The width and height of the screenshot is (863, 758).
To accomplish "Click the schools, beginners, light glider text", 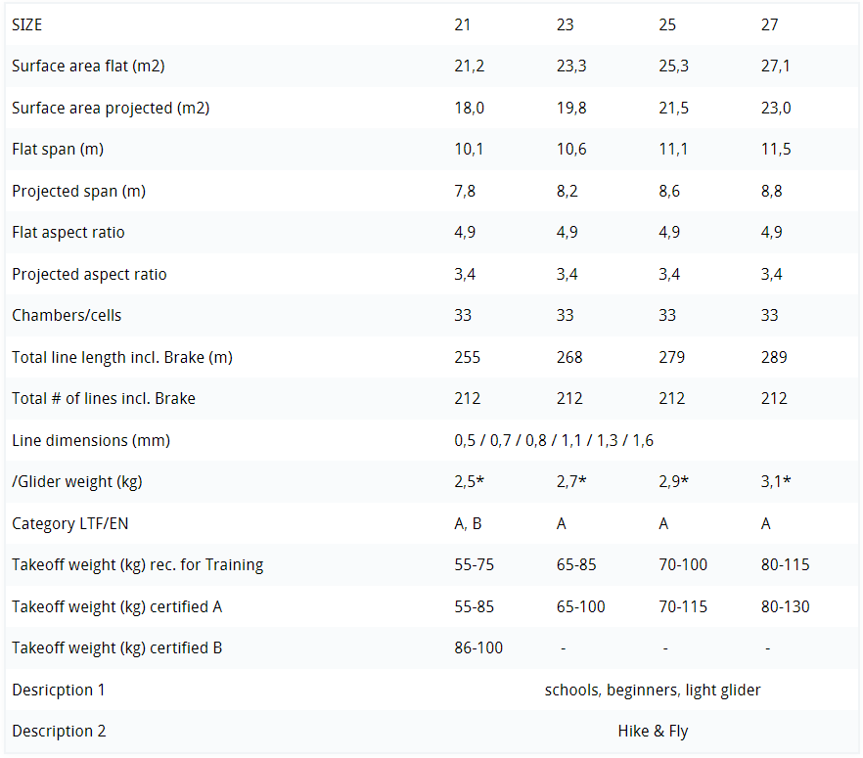I will pos(653,690).
